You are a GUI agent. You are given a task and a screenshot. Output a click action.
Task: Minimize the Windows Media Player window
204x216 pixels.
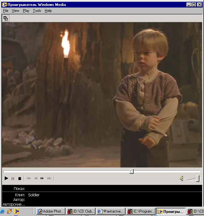coord(189,5)
